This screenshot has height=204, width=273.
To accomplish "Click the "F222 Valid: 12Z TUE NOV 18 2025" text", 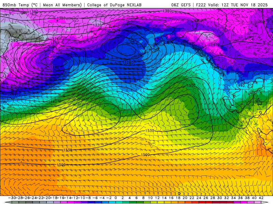I will click(232, 5).
